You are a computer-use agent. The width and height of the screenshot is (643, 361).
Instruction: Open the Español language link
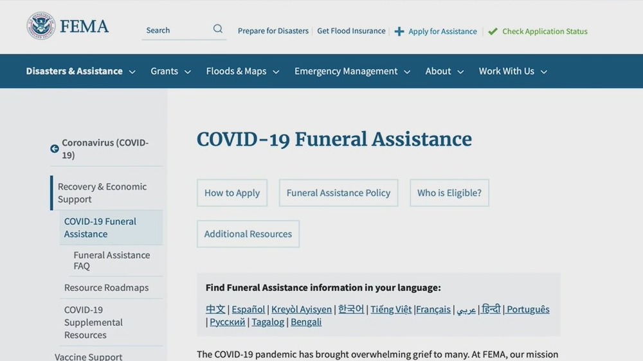[x=248, y=309]
